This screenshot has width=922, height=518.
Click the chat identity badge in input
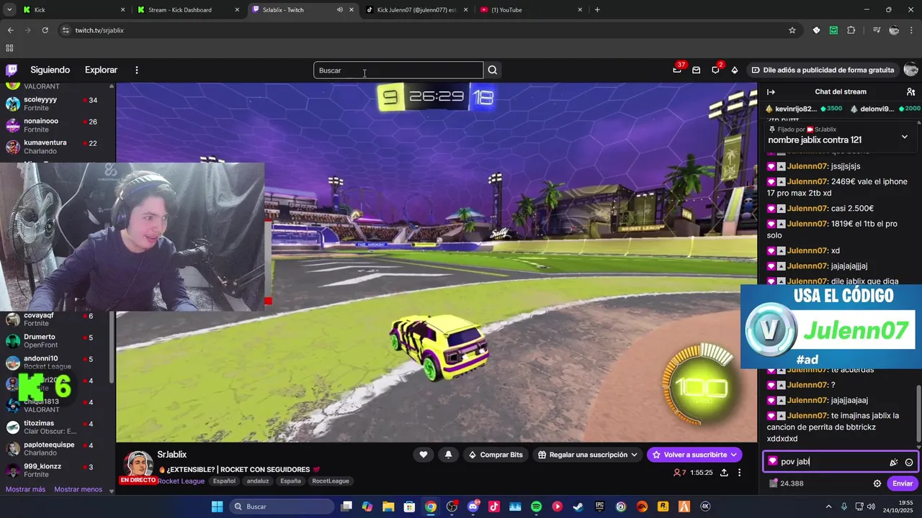point(773,462)
